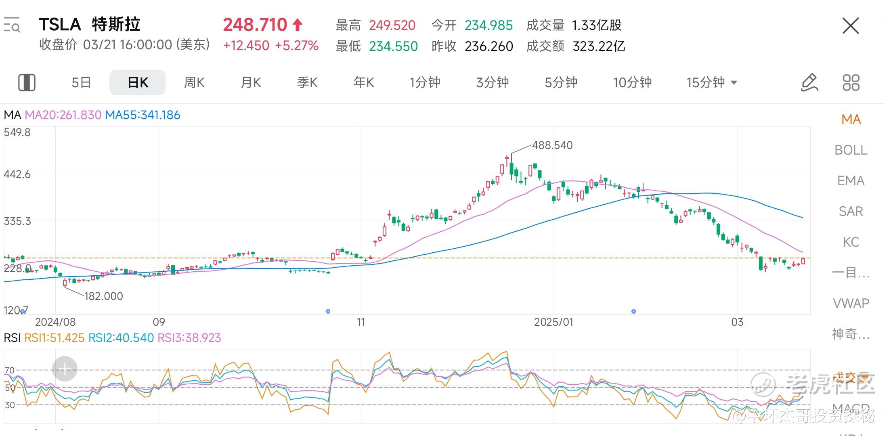The image size is (893, 436).
Task: Open the stock search list icon
Action: 12,25
